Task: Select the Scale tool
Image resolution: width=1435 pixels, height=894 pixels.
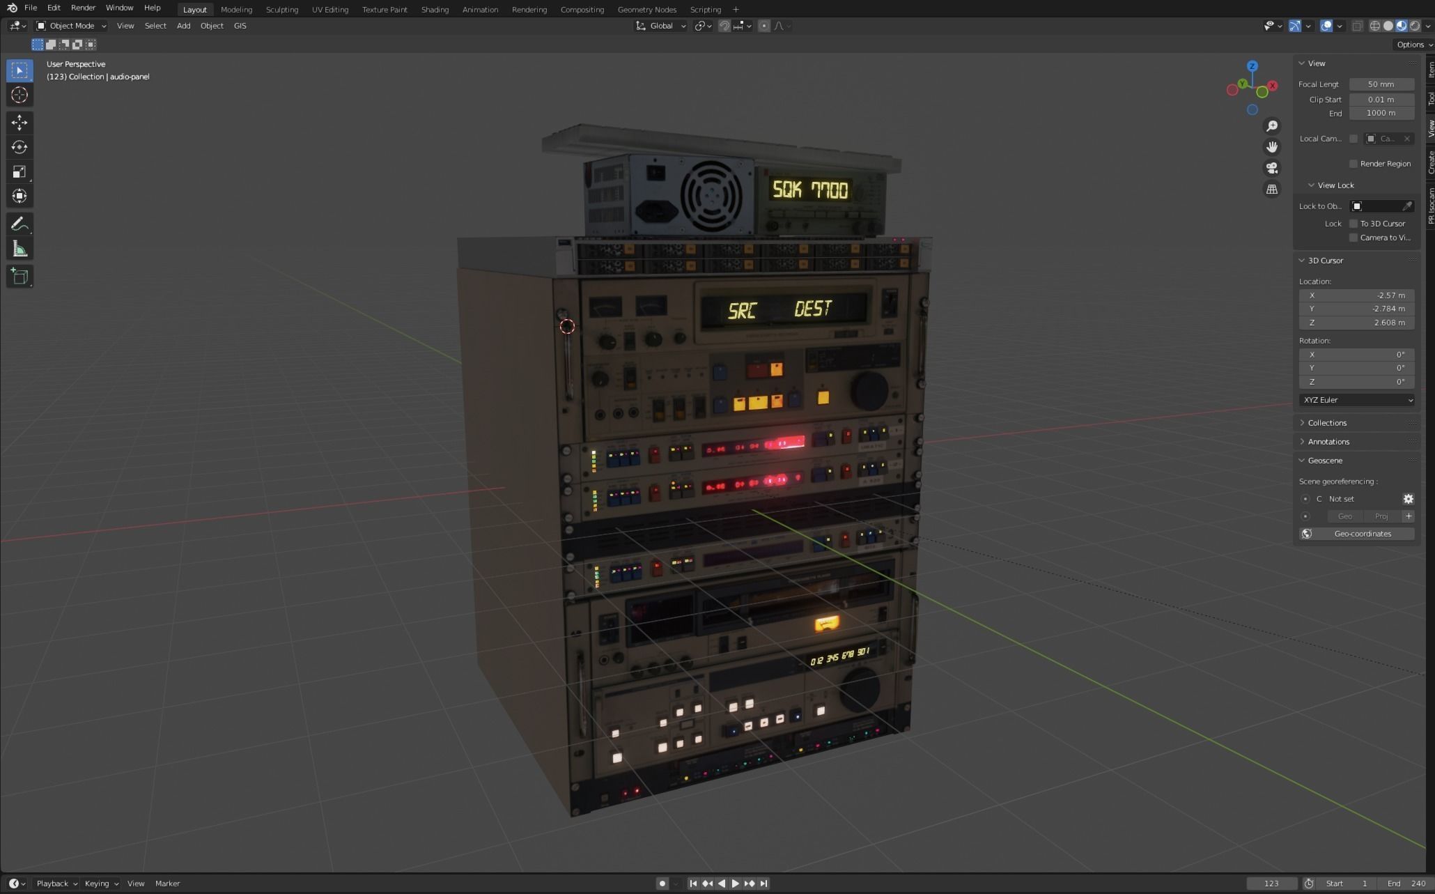Action: pyautogui.click(x=20, y=171)
